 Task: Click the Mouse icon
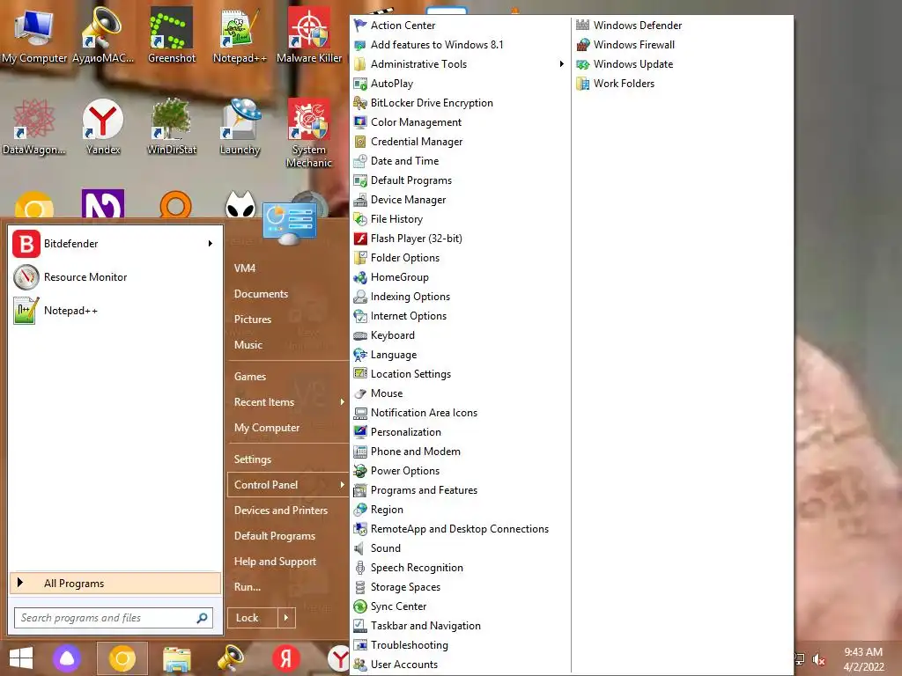click(360, 393)
